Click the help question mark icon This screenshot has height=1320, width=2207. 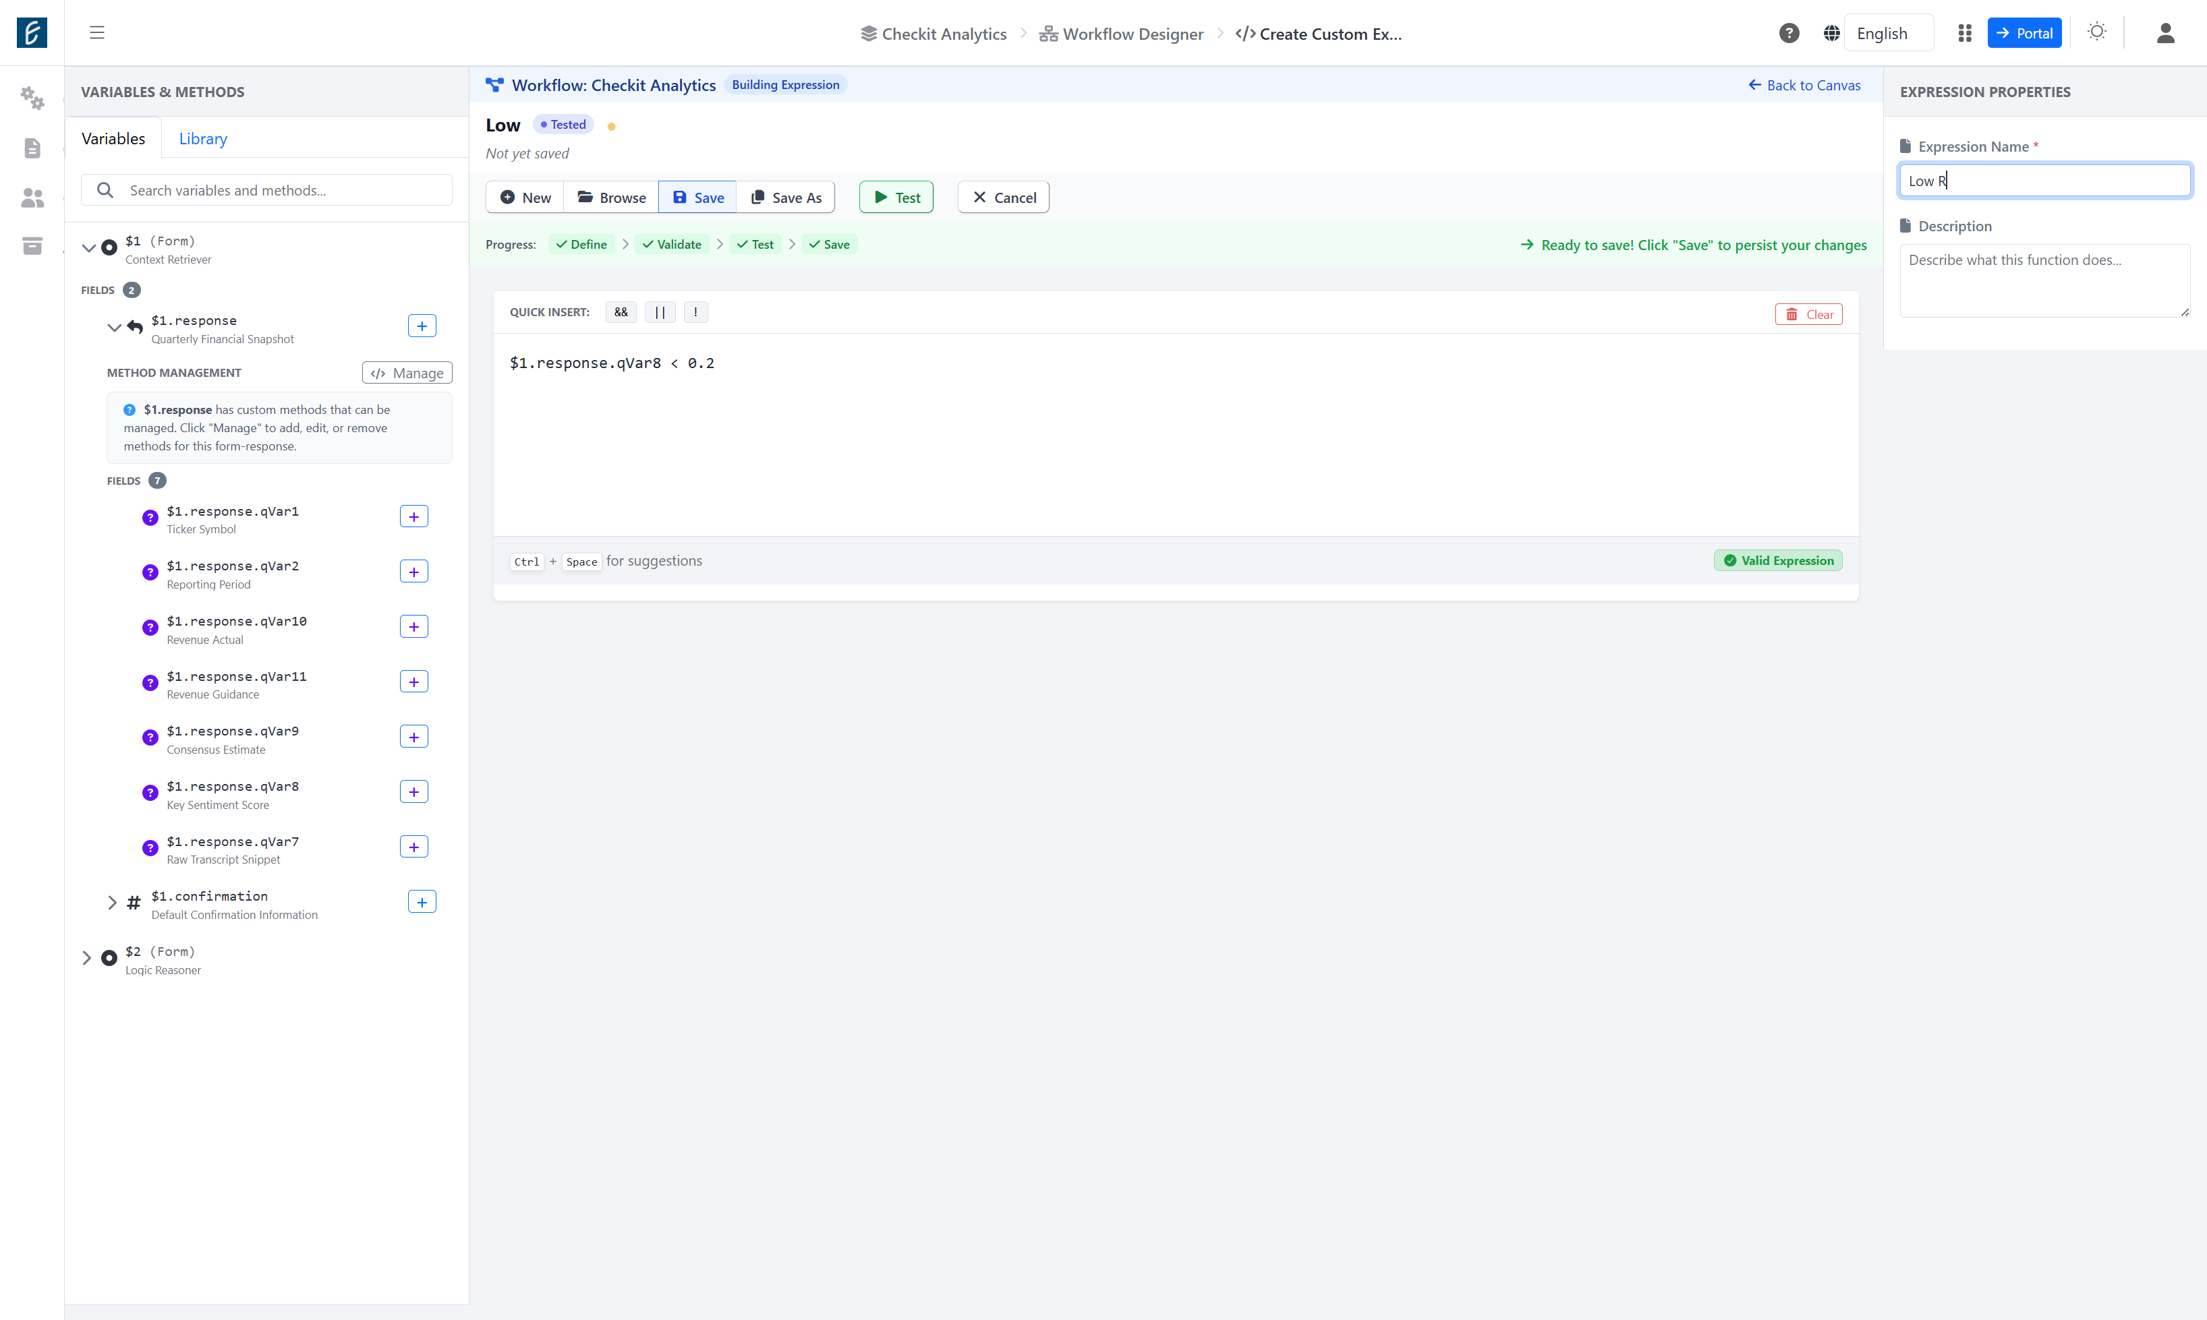pyautogui.click(x=1789, y=33)
